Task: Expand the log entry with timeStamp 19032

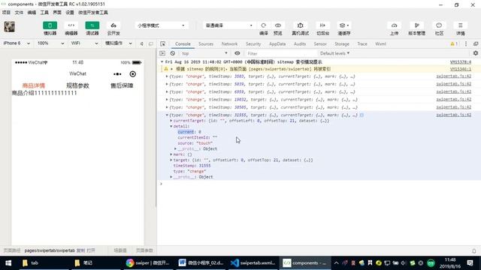Action: pyautogui.click(x=167, y=100)
